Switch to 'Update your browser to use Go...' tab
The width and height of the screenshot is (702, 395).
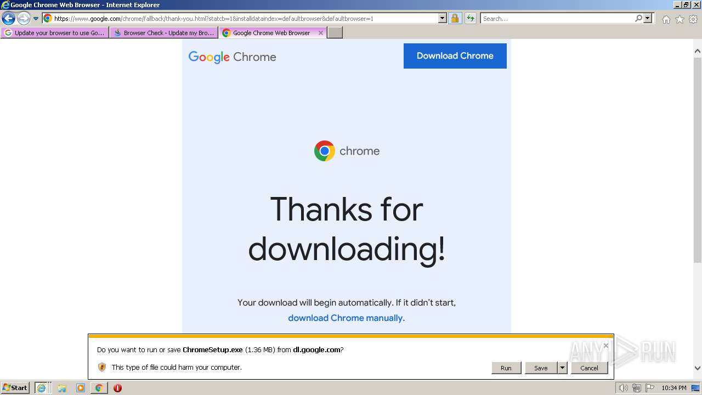click(54, 33)
